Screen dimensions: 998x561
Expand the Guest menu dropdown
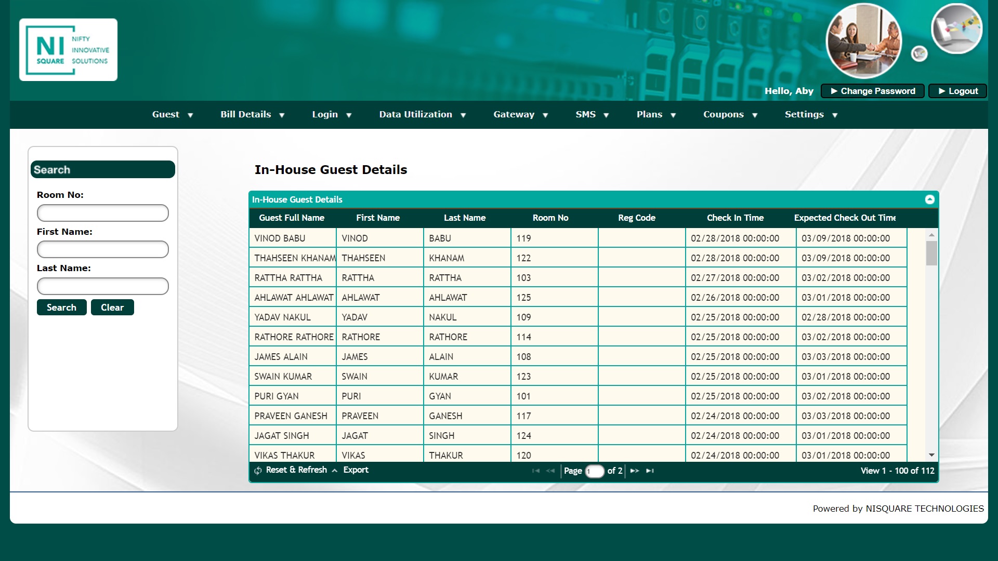click(x=173, y=115)
